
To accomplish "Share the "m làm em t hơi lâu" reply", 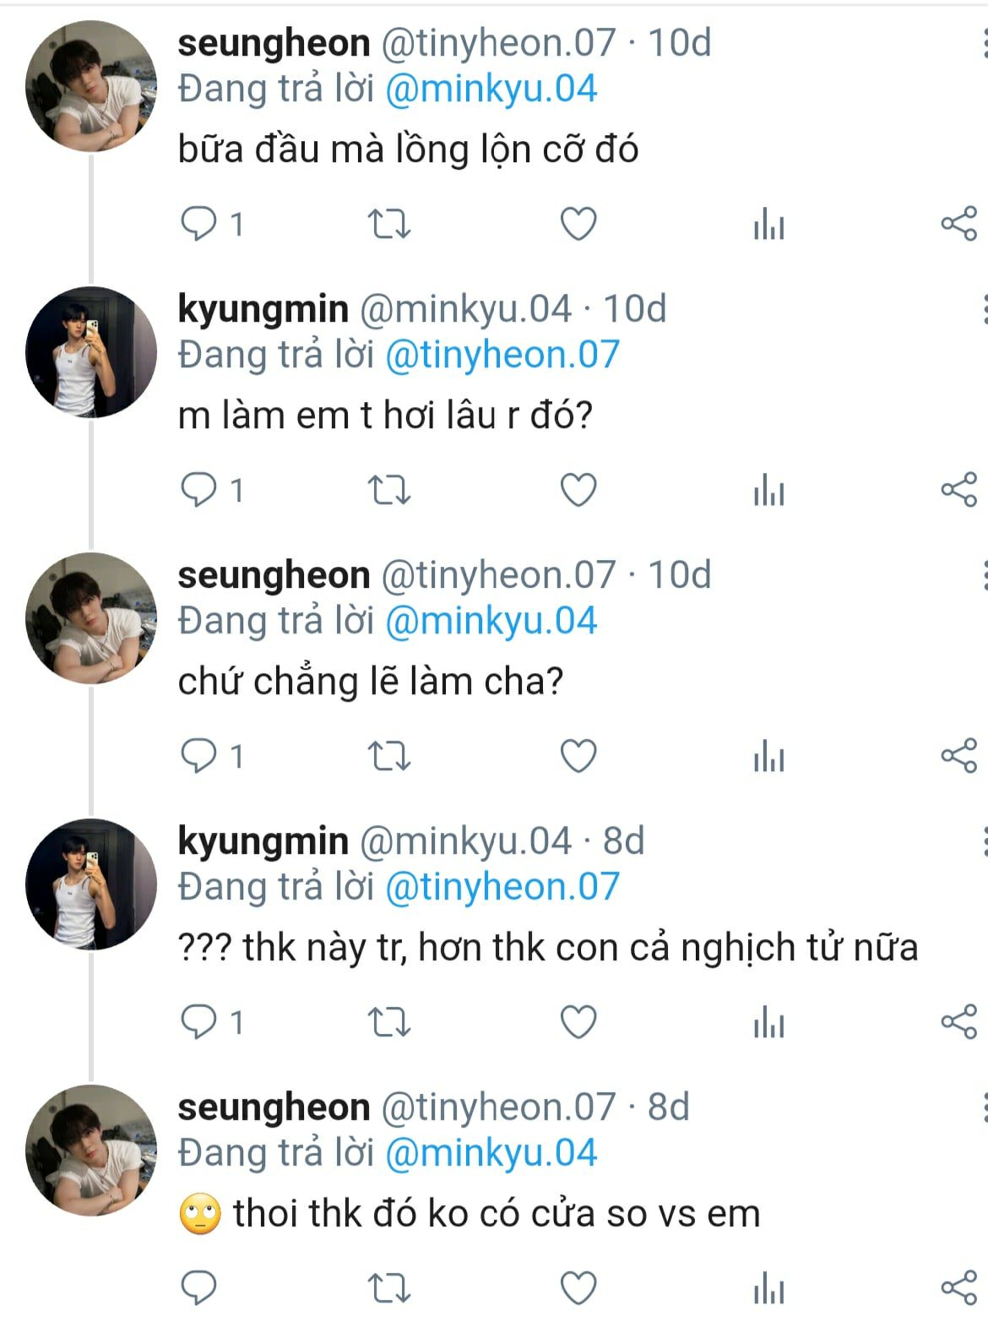I will 958,491.
